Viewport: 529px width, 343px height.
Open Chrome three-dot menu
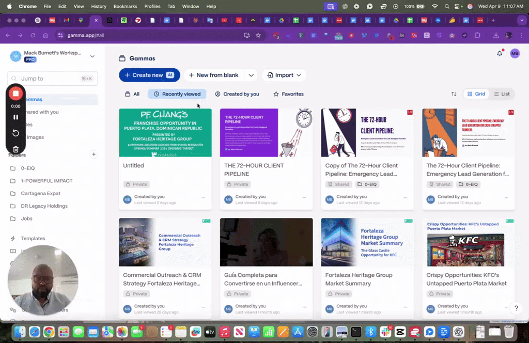pos(521,36)
